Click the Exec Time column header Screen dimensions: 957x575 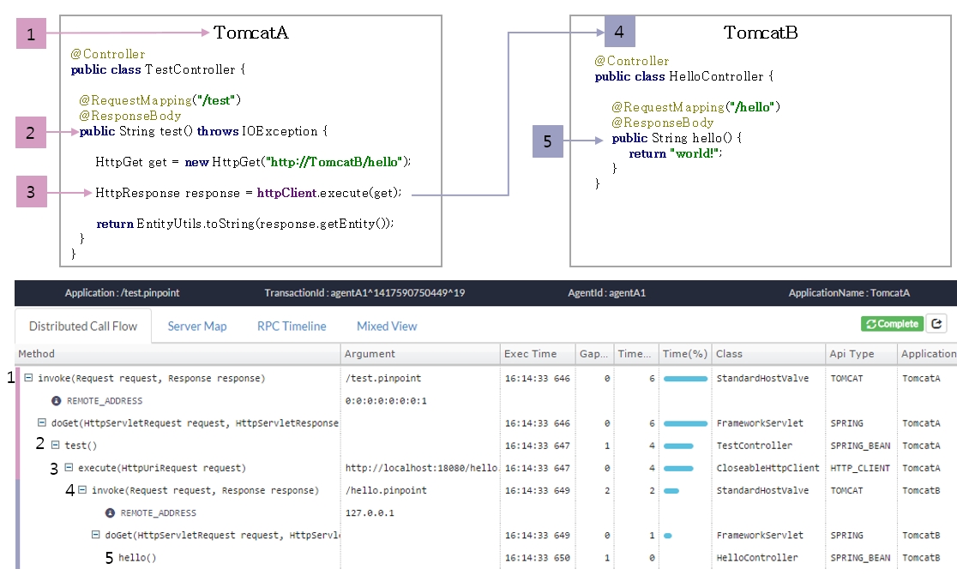coord(531,353)
